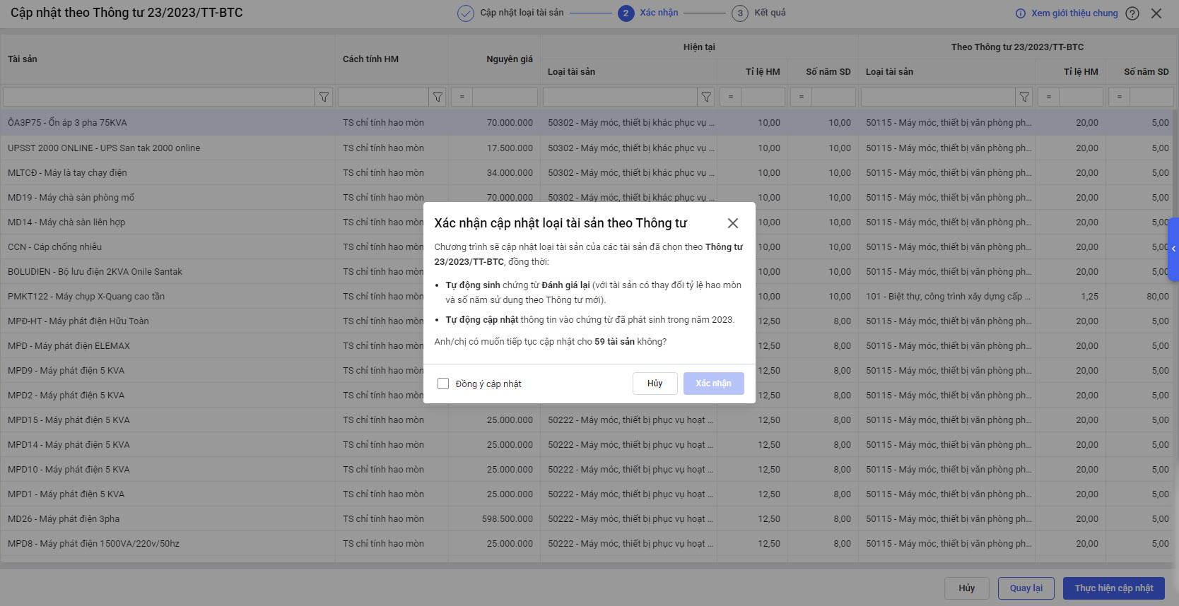This screenshot has width=1179, height=606.
Task: Close the confirmation dialog with X icon
Action: pyautogui.click(x=733, y=223)
